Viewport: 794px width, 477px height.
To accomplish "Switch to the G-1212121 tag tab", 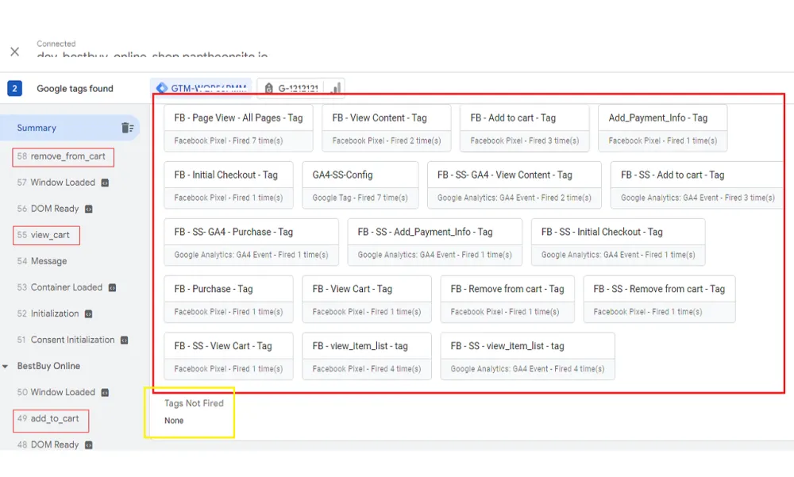I will 301,88.
